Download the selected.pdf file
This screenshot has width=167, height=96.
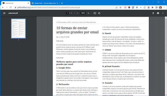(x=153, y=13)
